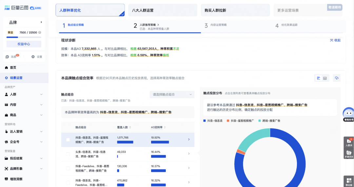
Task: Expand the 品牌形象 menu chevron
Action: (x=41, y=169)
